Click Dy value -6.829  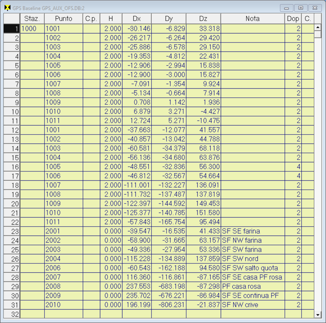(169, 28)
